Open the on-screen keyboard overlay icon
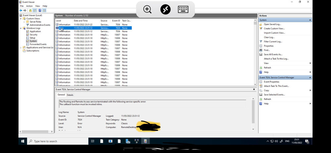Screen dimensions: 331x153 [x=183, y=9]
